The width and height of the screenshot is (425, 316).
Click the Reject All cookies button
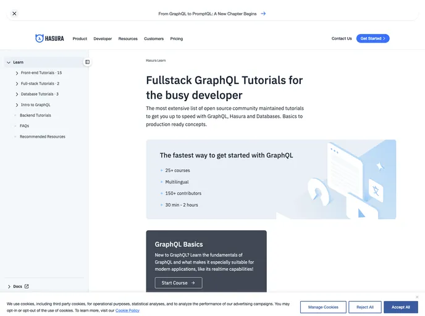(x=365, y=307)
